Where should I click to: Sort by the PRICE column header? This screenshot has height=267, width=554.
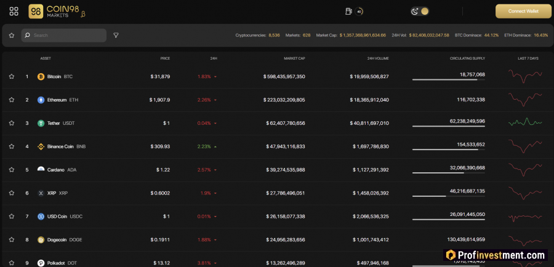coord(165,58)
